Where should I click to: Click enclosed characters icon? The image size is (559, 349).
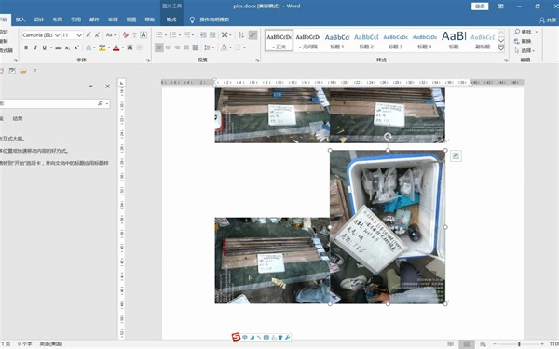[x=140, y=47]
